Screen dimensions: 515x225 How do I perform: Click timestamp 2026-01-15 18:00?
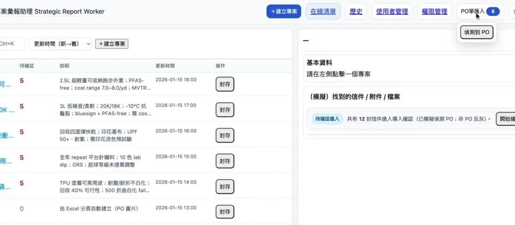click(x=176, y=80)
